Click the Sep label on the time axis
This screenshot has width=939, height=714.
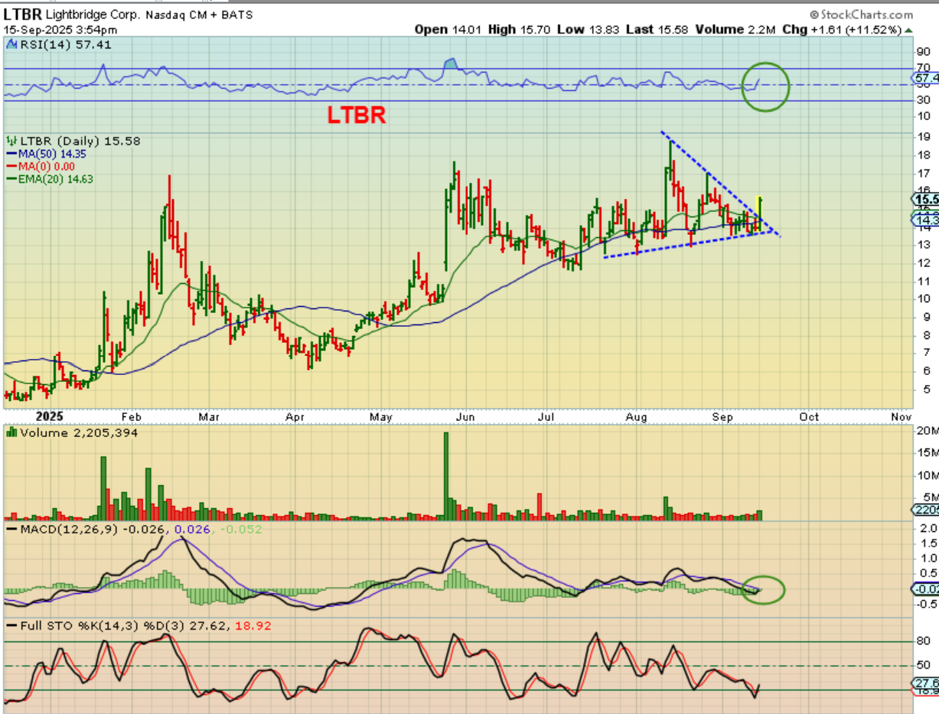click(722, 417)
